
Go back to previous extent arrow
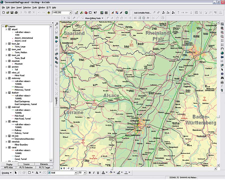click(x=222, y=57)
